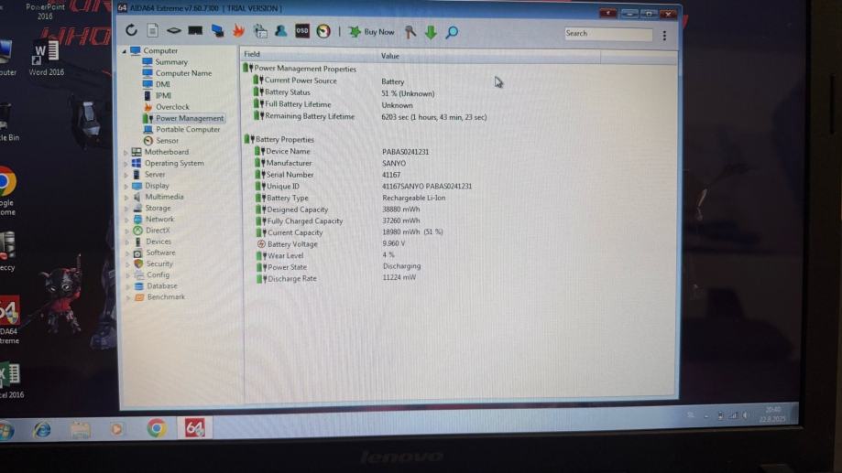Open the memory benchmark chip icon
This screenshot has width=842, height=473.
coord(195,30)
